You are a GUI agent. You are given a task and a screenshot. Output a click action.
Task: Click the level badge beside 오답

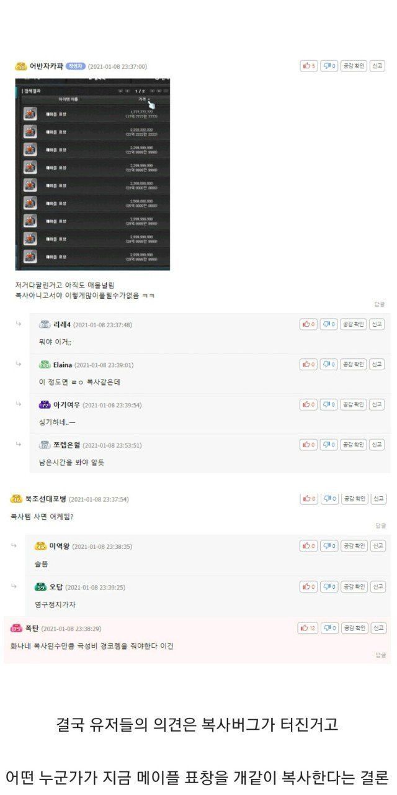coord(40,587)
